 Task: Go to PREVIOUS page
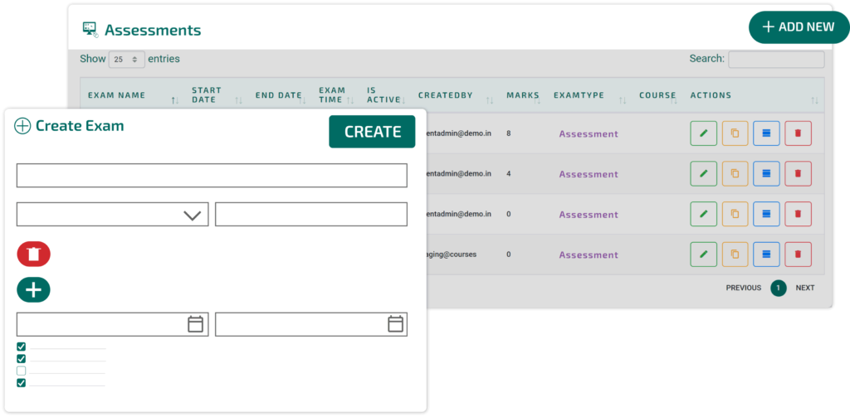click(x=743, y=288)
